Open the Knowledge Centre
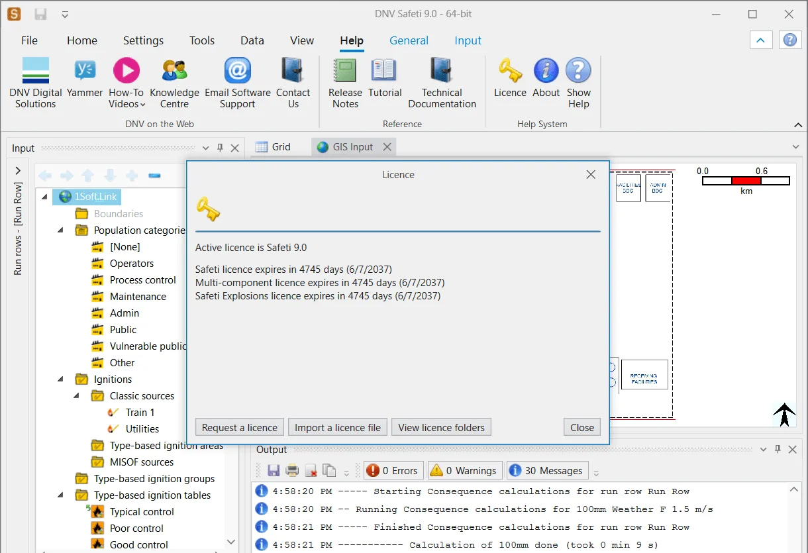Image resolution: width=808 pixels, height=553 pixels. pyautogui.click(x=174, y=83)
